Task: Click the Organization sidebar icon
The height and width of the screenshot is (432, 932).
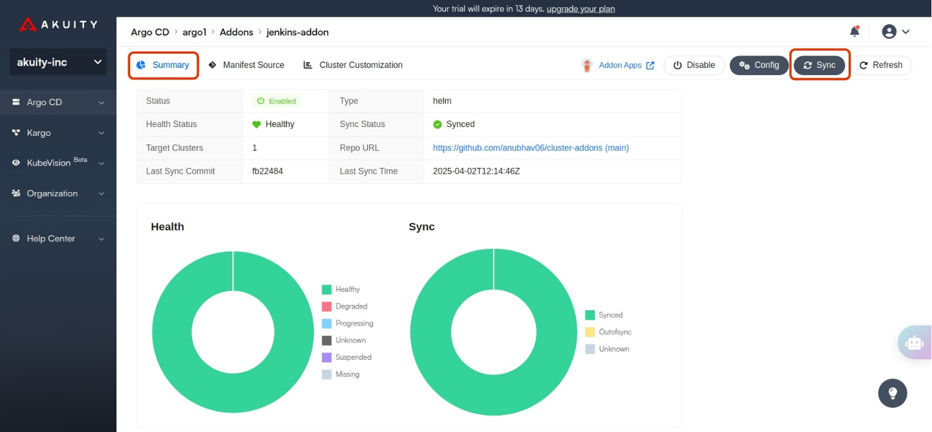Action: point(16,193)
